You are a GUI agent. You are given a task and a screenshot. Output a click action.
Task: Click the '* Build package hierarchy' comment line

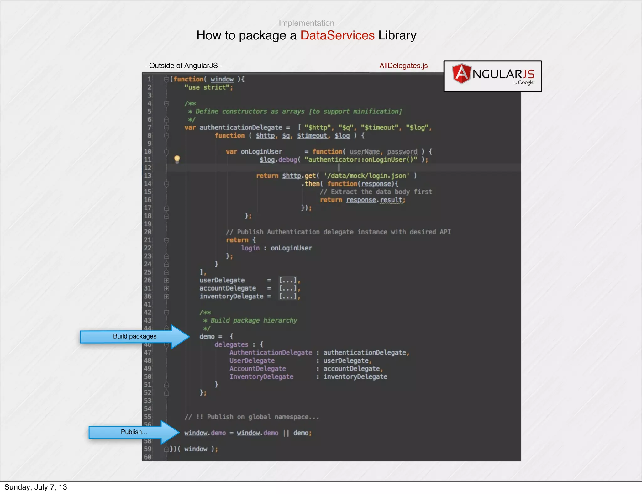pyautogui.click(x=250, y=321)
